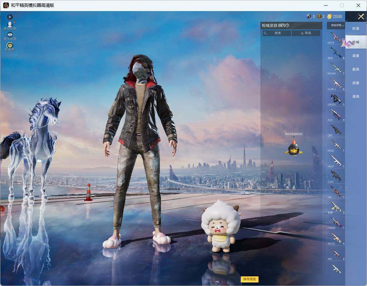The width and height of the screenshot is (367, 286).
Task: Switch to the 战备 tab
Action: 356,83
